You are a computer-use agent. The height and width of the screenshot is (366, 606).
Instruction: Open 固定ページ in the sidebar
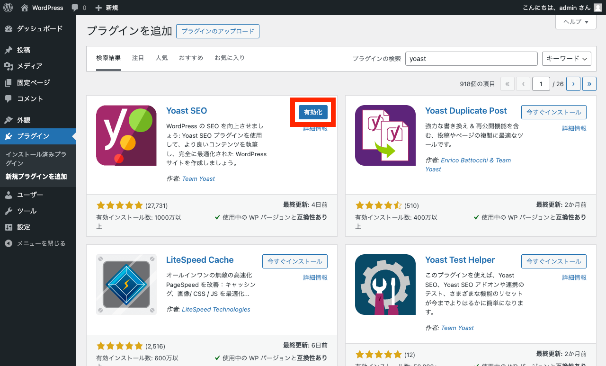pyautogui.click(x=38, y=82)
